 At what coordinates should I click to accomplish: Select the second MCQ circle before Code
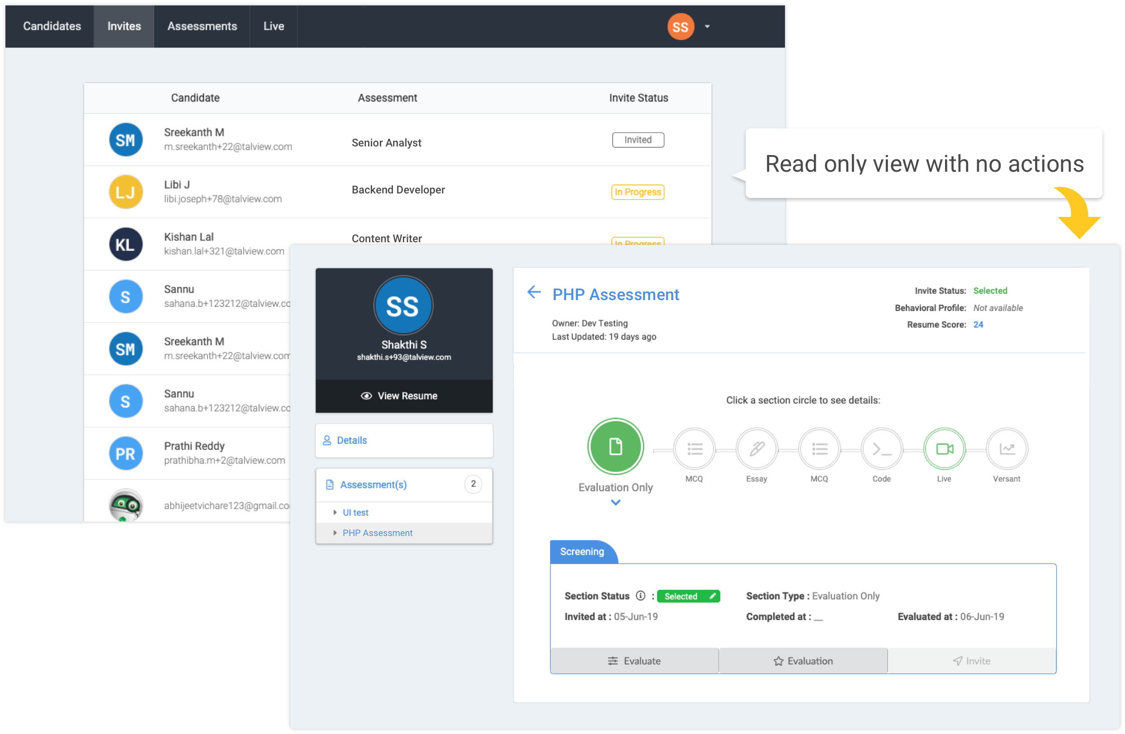[819, 449]
